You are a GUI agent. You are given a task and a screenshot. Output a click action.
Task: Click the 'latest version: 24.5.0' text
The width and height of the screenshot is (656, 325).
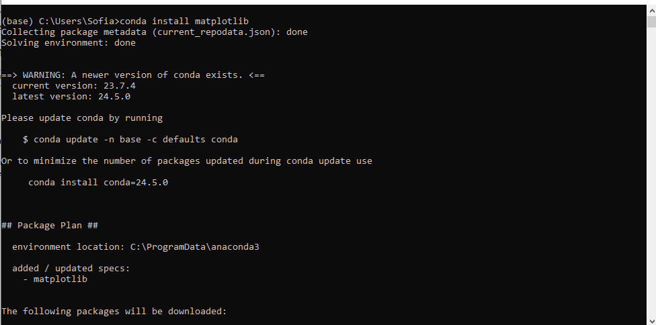pos(71,97)
